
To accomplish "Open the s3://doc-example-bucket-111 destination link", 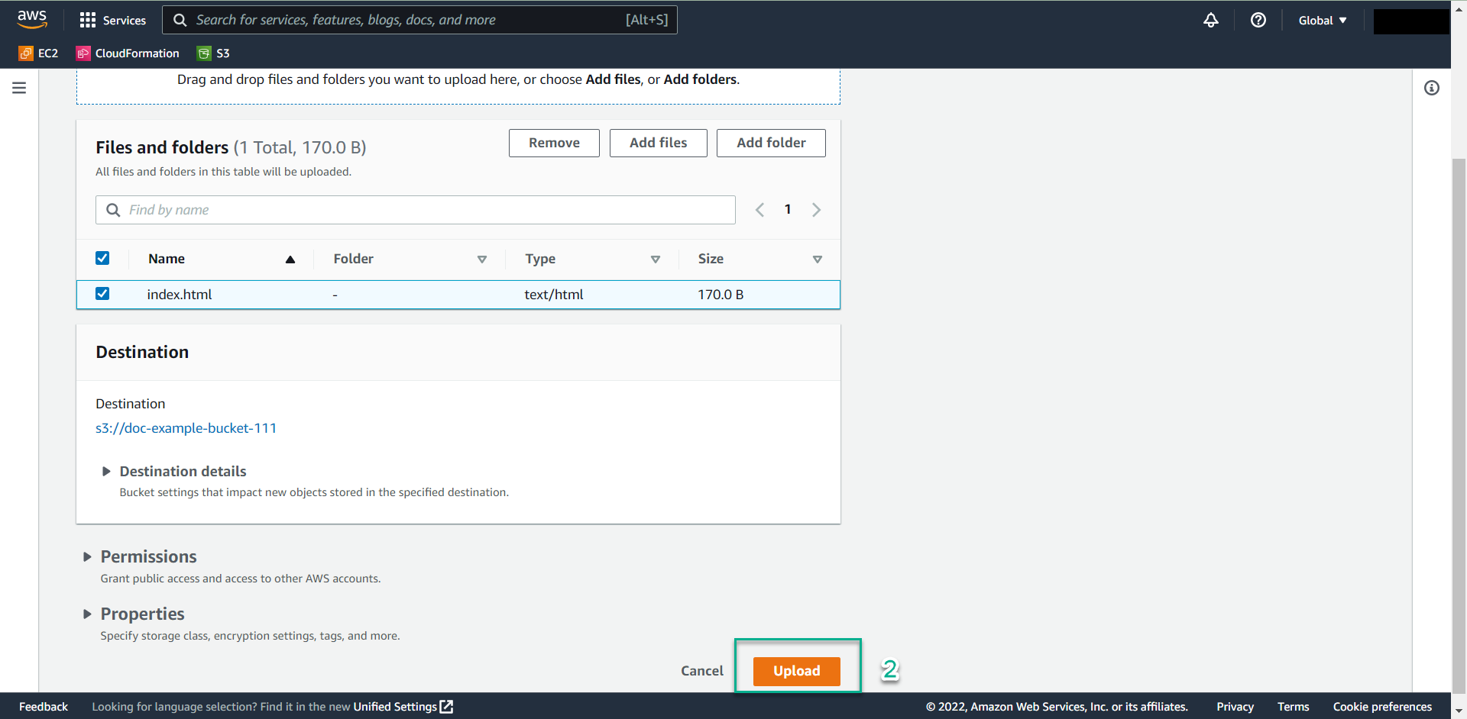I will coord(186,428).
